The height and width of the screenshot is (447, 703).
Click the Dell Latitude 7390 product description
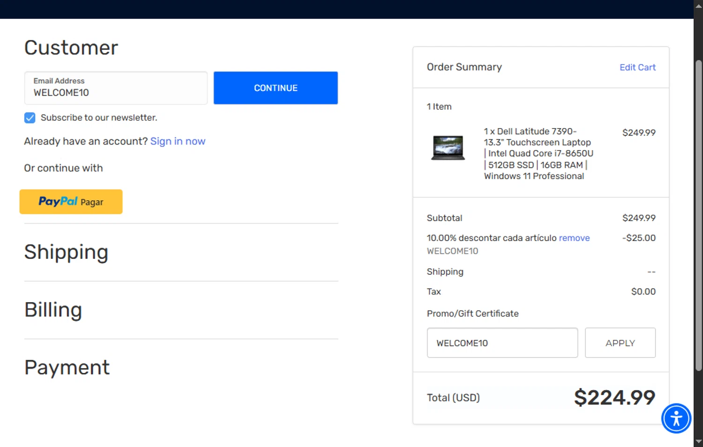click(x=538, y=154)
